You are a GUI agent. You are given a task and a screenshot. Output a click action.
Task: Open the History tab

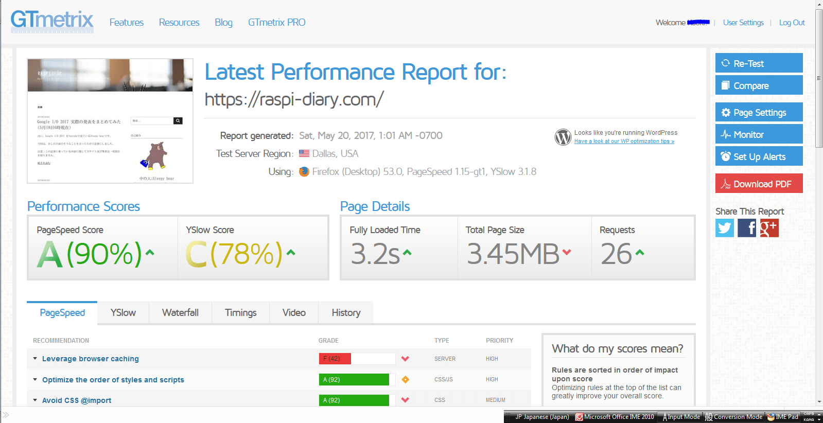coord(346,313)
